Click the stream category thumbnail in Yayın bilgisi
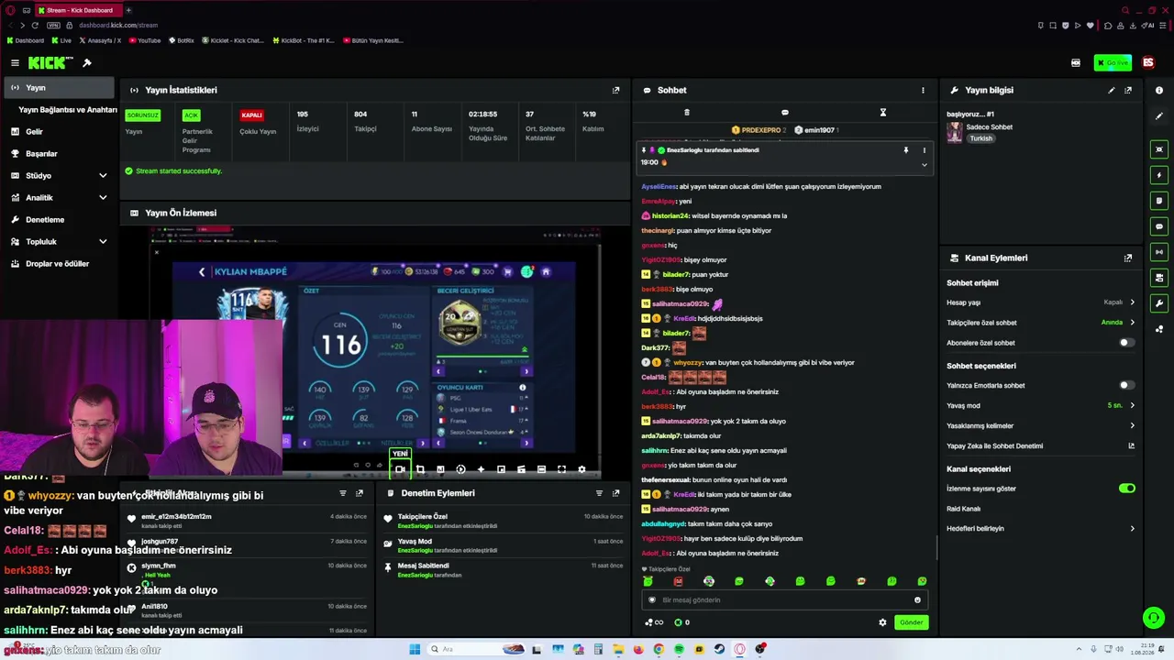The height and width of the screenshot is (660, 1174). [x=955, y=132]
